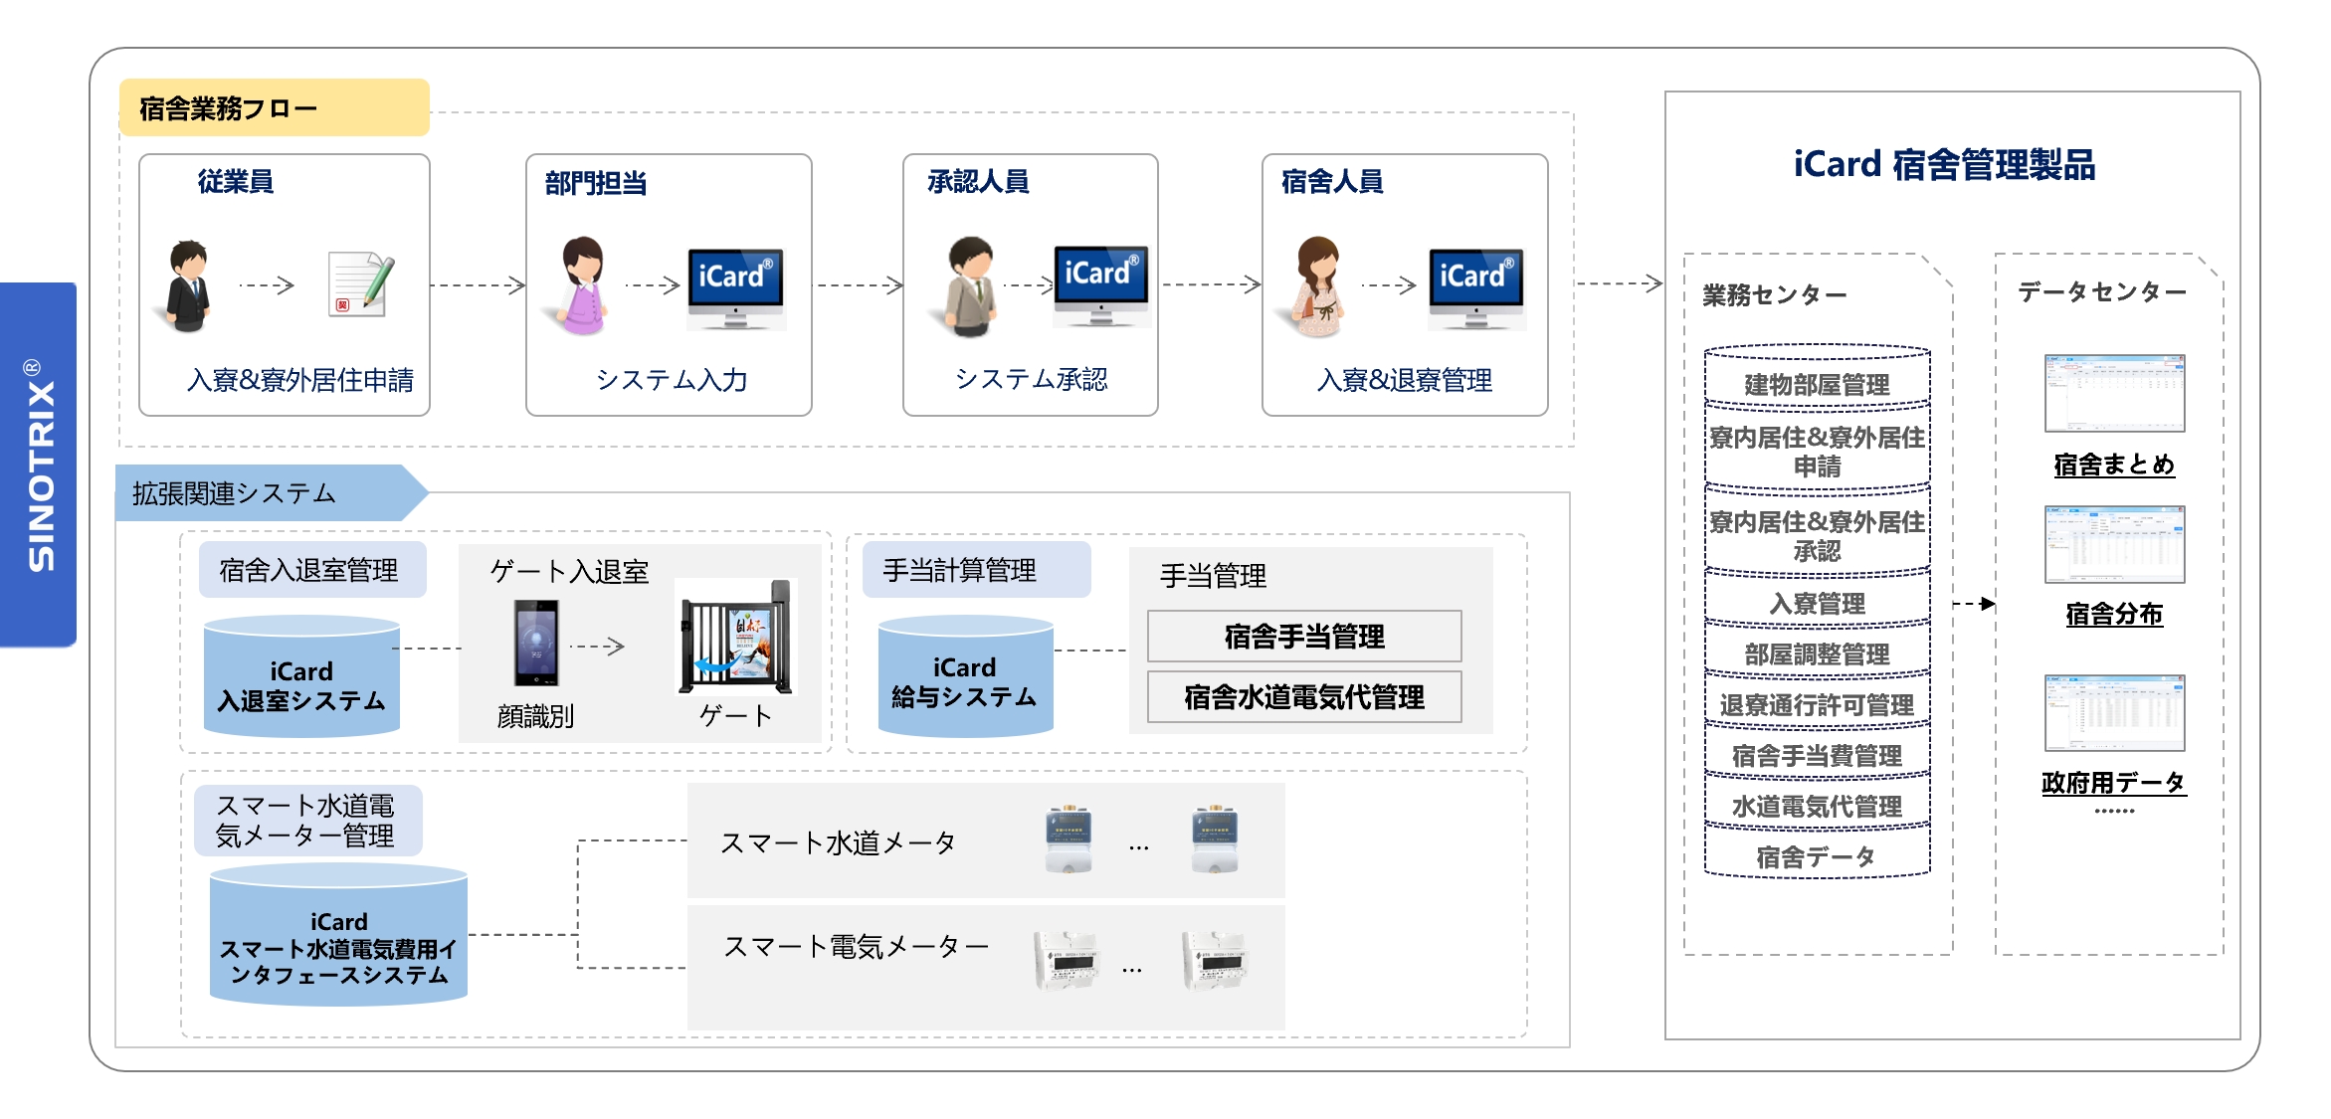2331x1119 pixels.
Task: Click the 従業員 employee person icon
Action: [188, 285]
